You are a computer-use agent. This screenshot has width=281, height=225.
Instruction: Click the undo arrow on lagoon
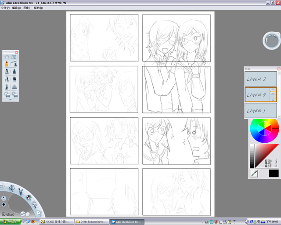23,214
